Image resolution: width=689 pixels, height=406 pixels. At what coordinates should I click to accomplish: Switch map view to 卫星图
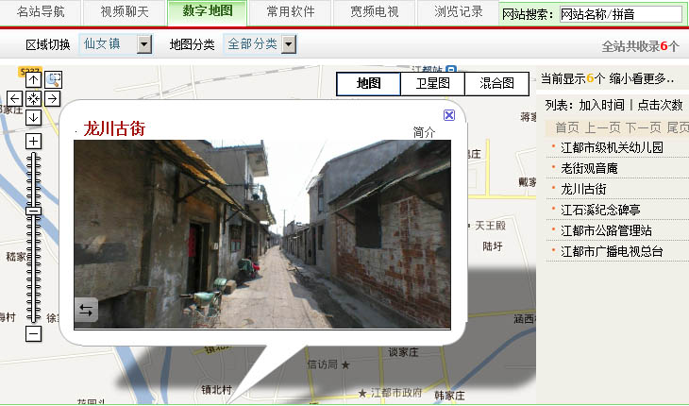[x=433, y=83]
